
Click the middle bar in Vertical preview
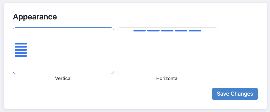click(x=21, y=50)
